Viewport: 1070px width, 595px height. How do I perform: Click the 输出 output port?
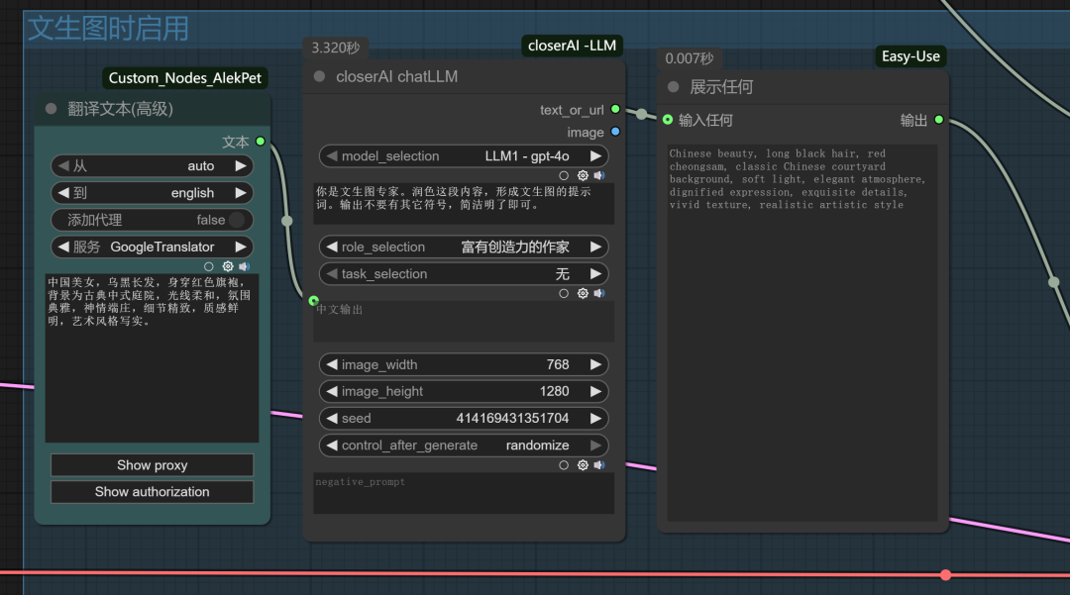(939, 120)
